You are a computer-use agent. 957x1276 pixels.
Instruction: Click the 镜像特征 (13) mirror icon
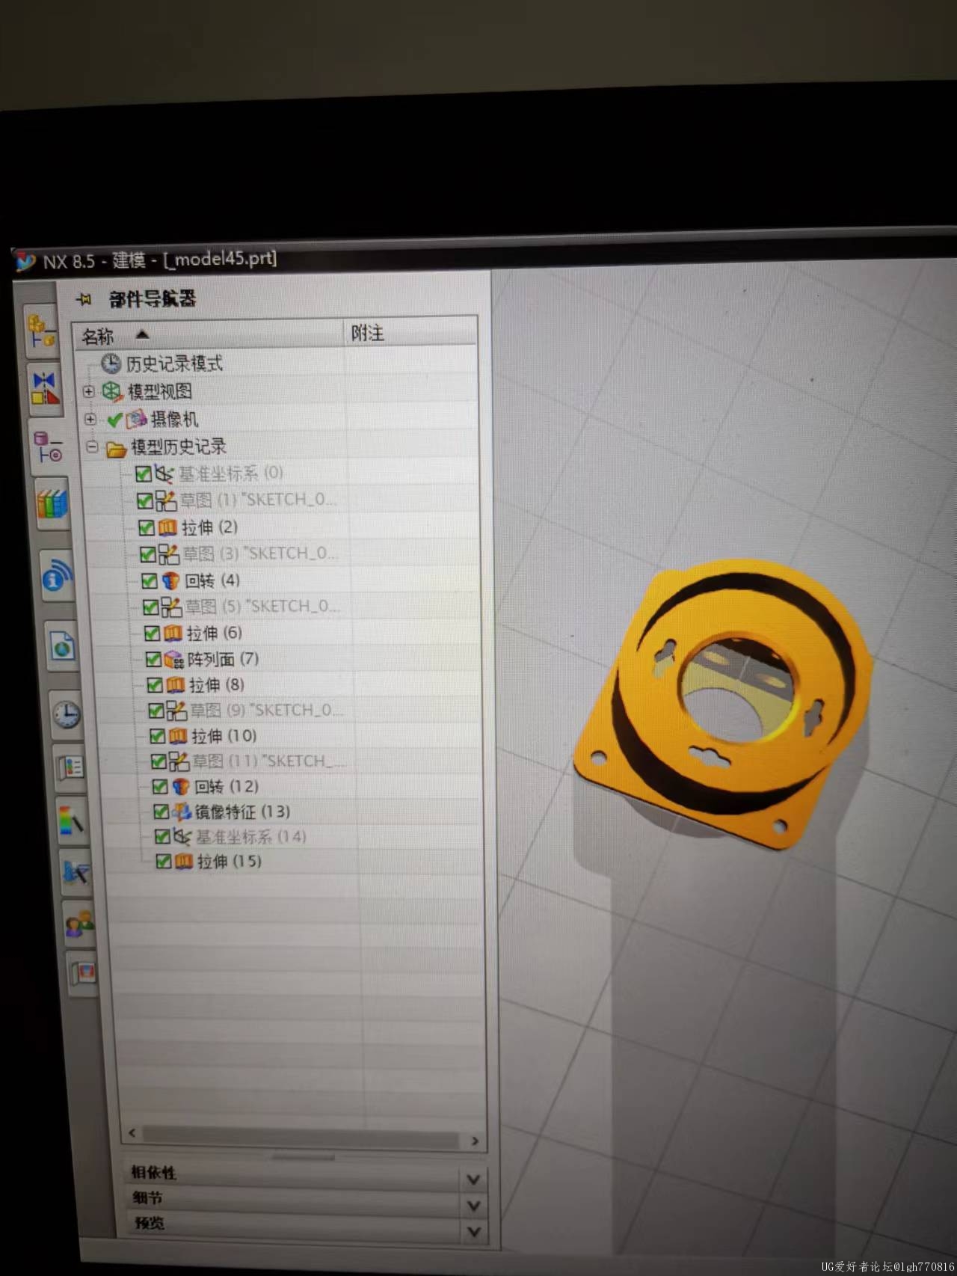pos(182,812)
